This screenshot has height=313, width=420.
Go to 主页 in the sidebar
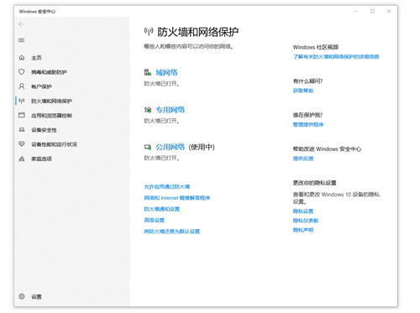pyautogui.click(x=36, y=58)
